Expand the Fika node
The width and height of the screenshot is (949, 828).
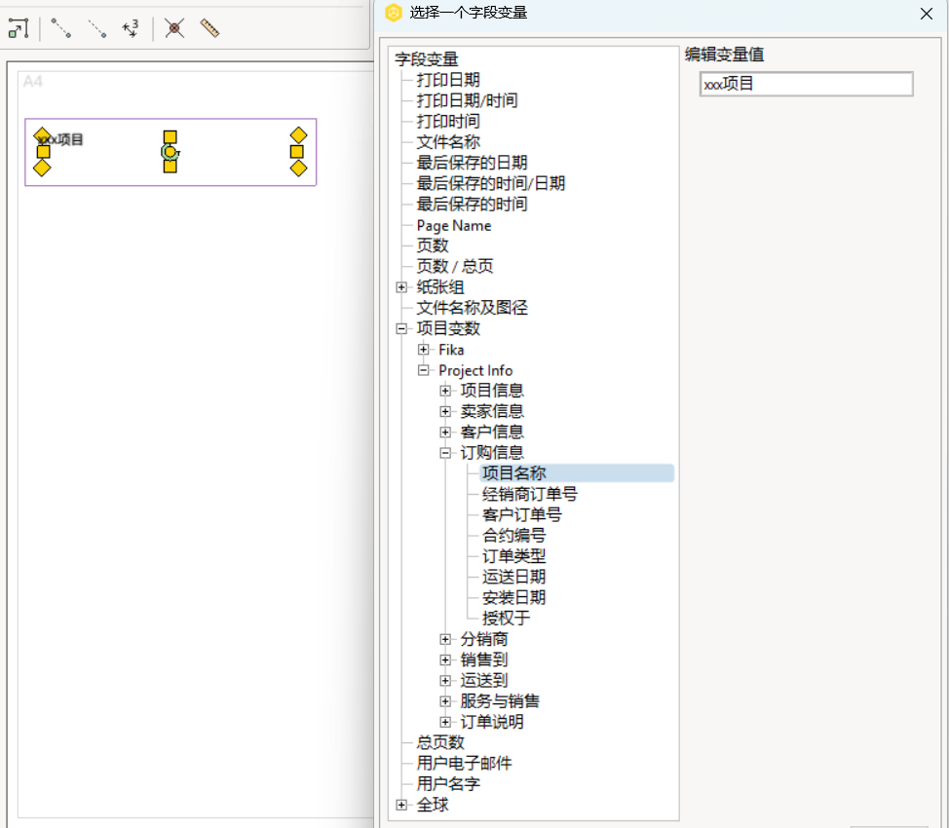(x=424, y=350)
